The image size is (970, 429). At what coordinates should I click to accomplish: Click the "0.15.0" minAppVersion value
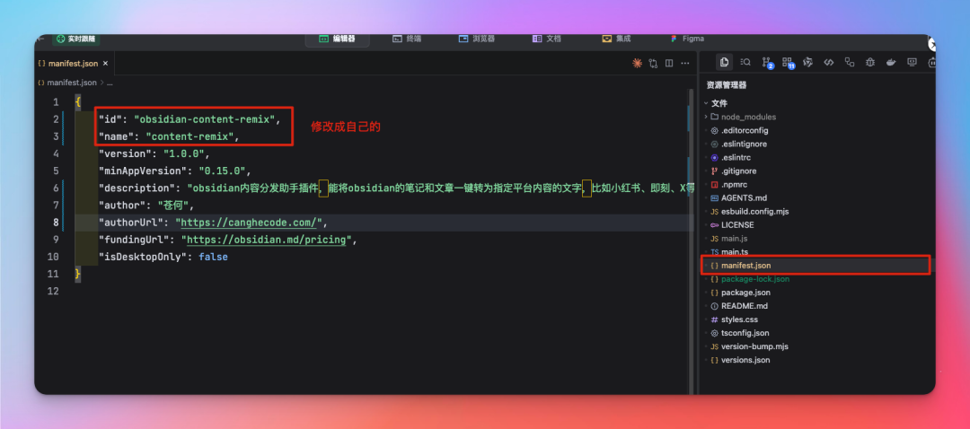pos(222,171)
